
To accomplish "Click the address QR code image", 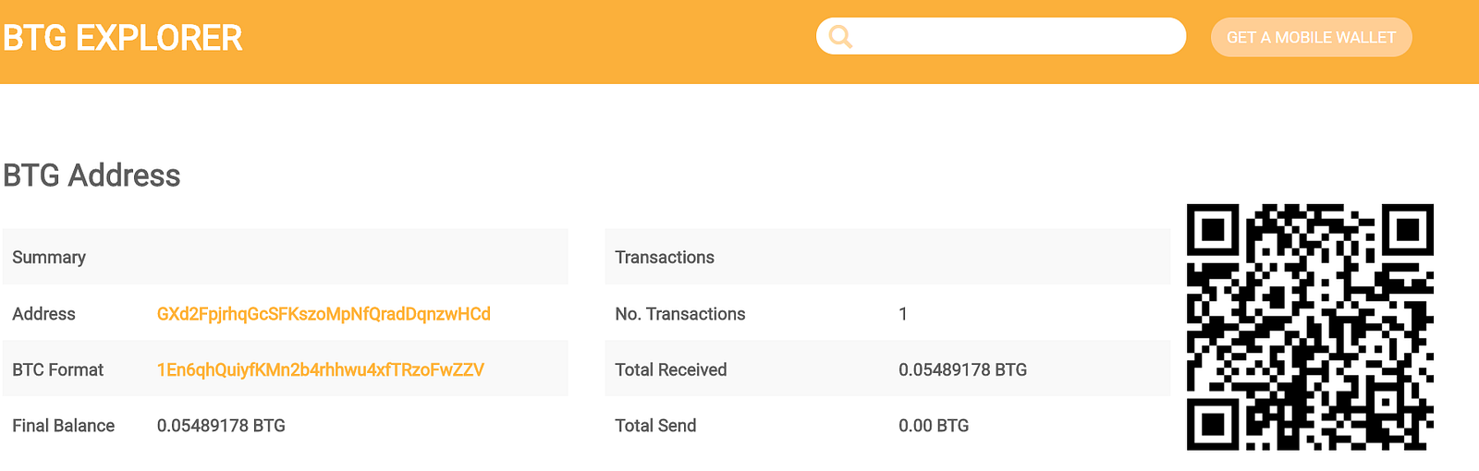I will (1310, 327).
